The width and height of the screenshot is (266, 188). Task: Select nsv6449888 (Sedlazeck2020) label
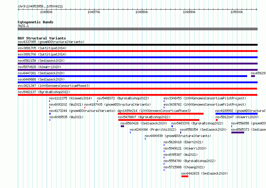(x=41, y=79)
